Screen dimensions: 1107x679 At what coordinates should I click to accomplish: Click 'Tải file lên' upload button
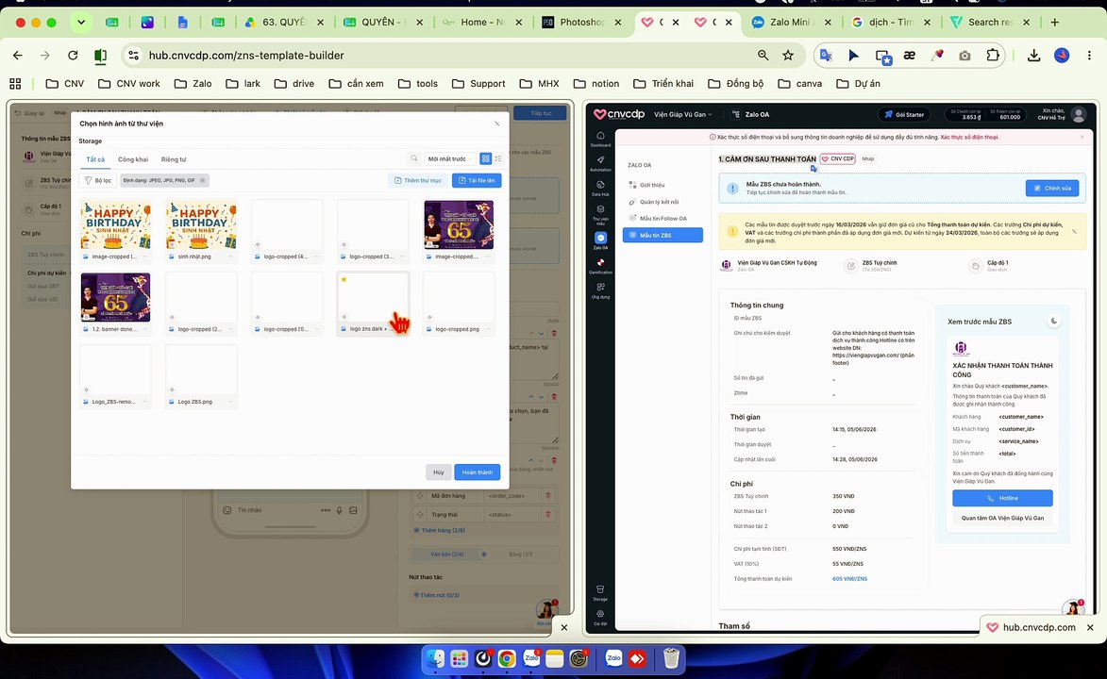tap(477, 181)
